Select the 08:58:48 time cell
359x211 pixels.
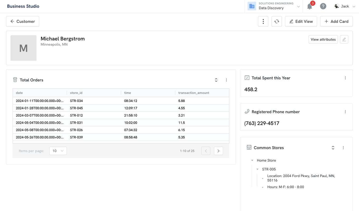(148, 137)
